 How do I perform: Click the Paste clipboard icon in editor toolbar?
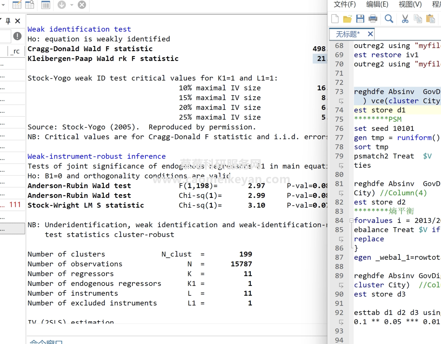(x=430, y=19)
